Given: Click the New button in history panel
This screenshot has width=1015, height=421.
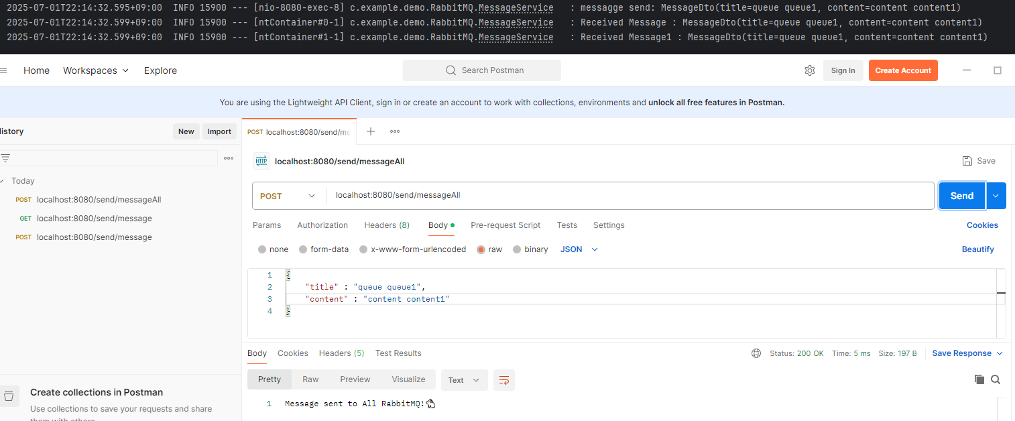Looking at the screenshot, I should pyautogui.click(x=186, y=131).
